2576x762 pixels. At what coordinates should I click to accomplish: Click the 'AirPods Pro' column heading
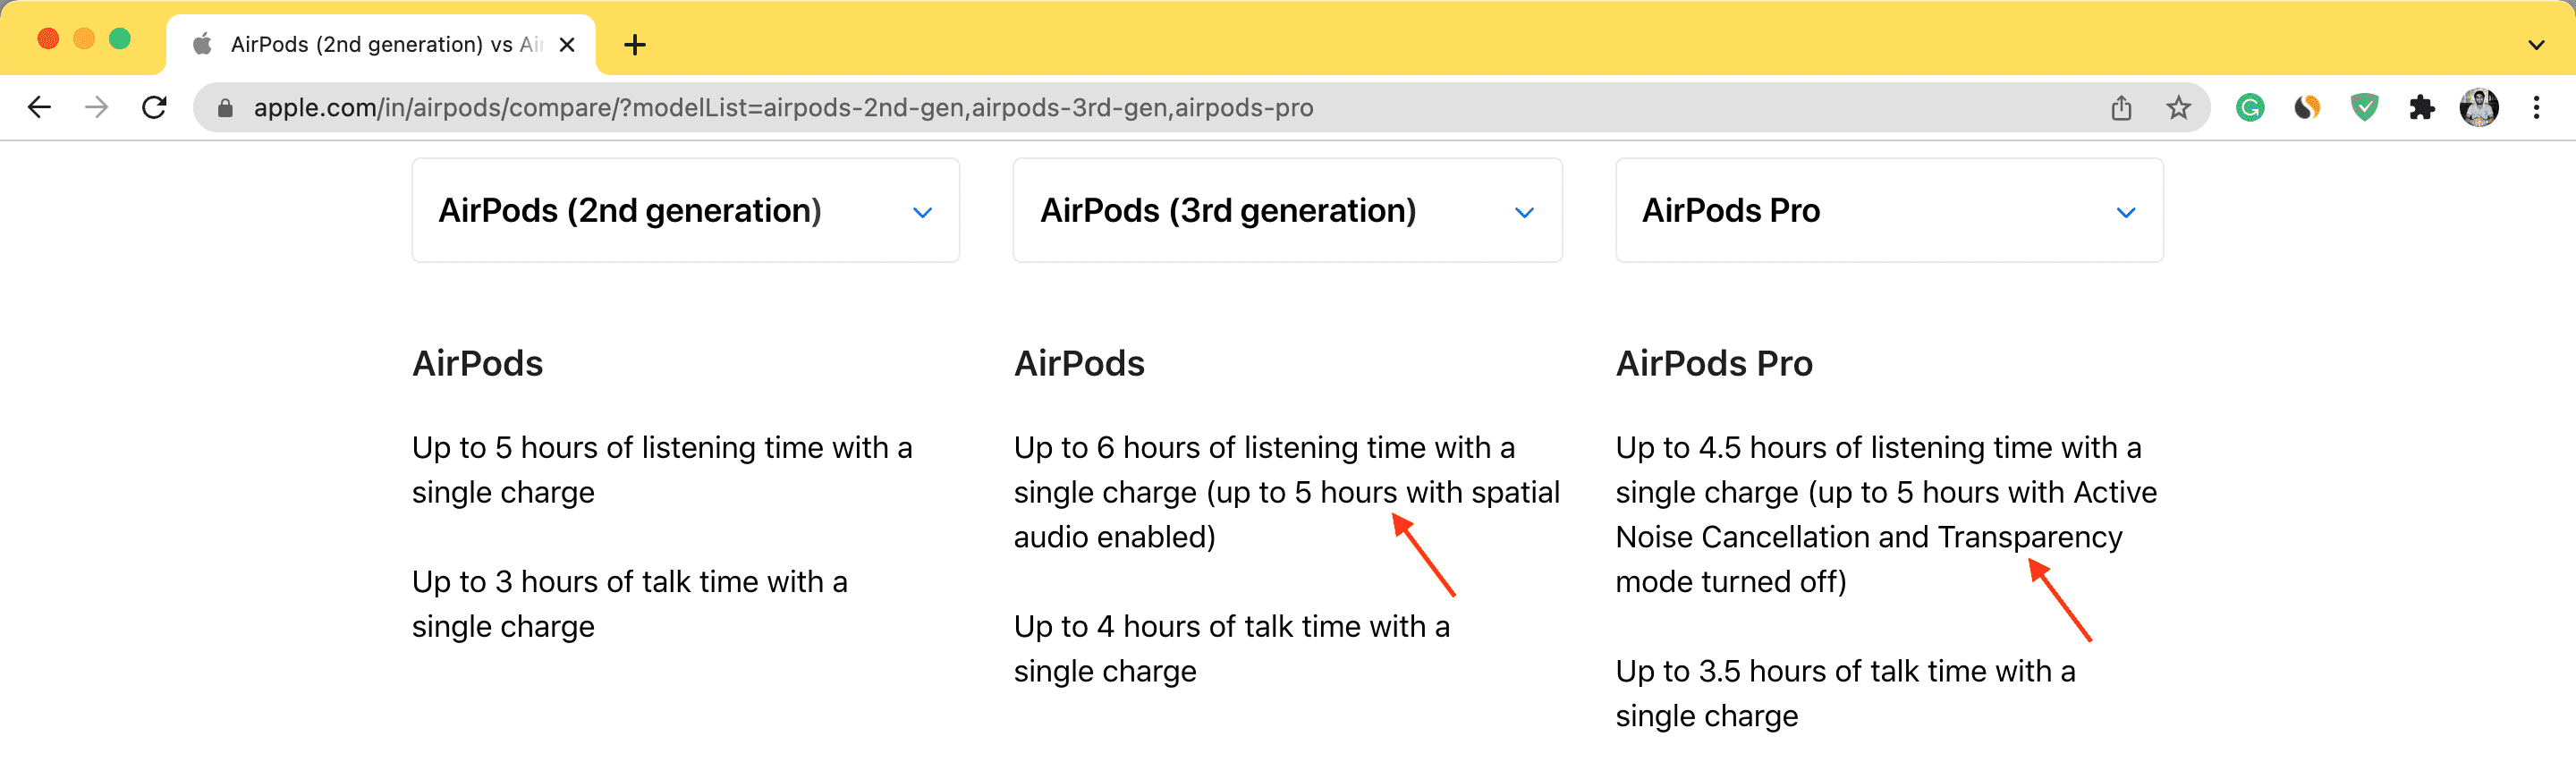coord(1714,363)
